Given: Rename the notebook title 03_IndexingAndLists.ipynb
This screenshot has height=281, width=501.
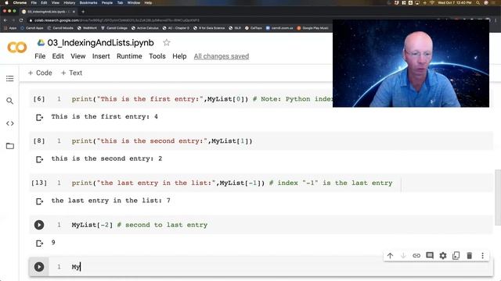Looking at the screenshot, I should pyautogui.click(x=101, y=42).
